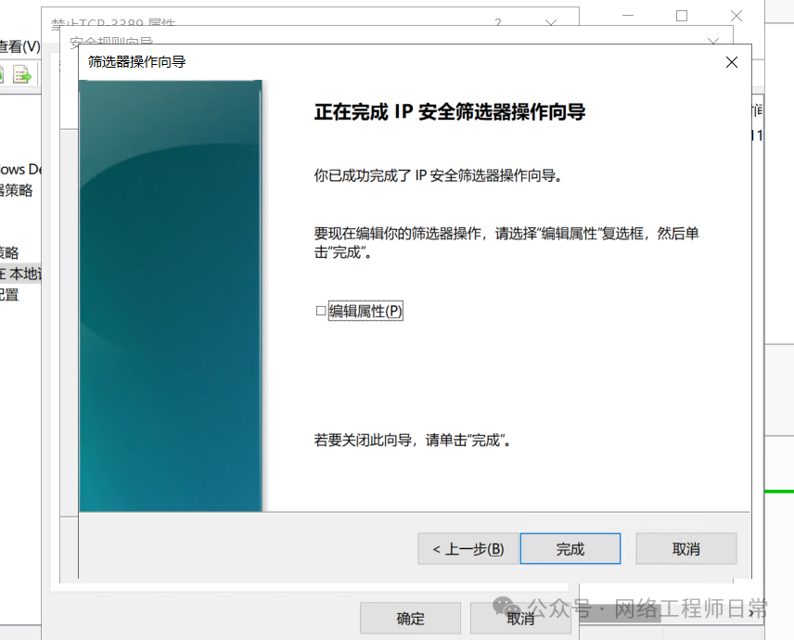
Task: Select the 策略 entry directly above highlighted item
Action: 9,252
